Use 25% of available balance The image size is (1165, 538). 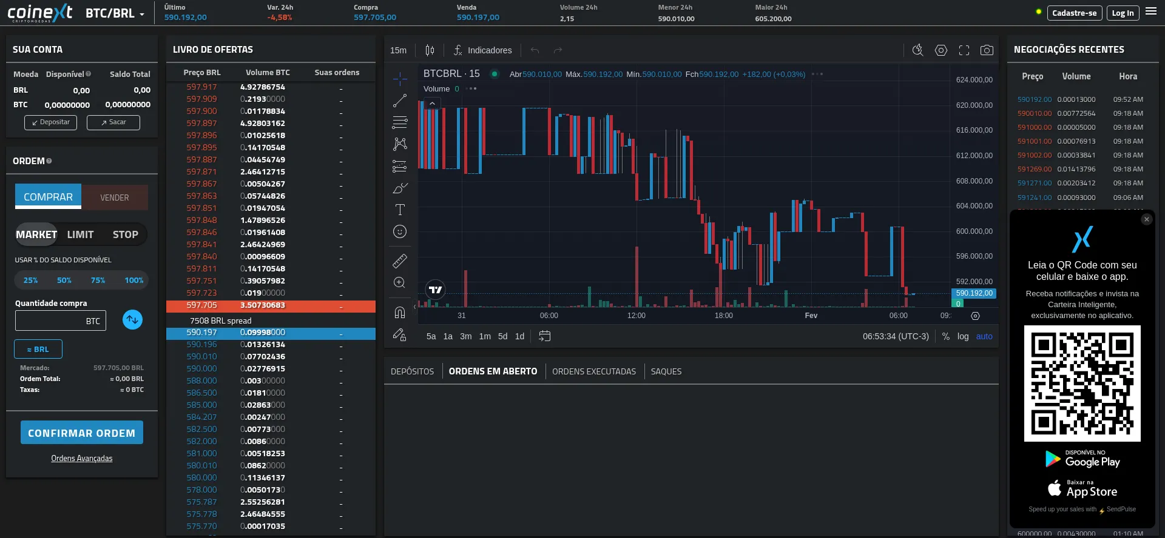click(x=30, y=280)
